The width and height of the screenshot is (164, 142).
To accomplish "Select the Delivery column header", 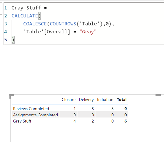I will (x=86, y=99).
